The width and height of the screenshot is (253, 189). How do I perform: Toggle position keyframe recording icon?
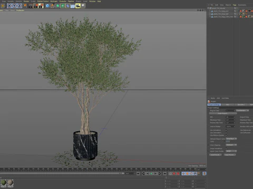(183, 173)
